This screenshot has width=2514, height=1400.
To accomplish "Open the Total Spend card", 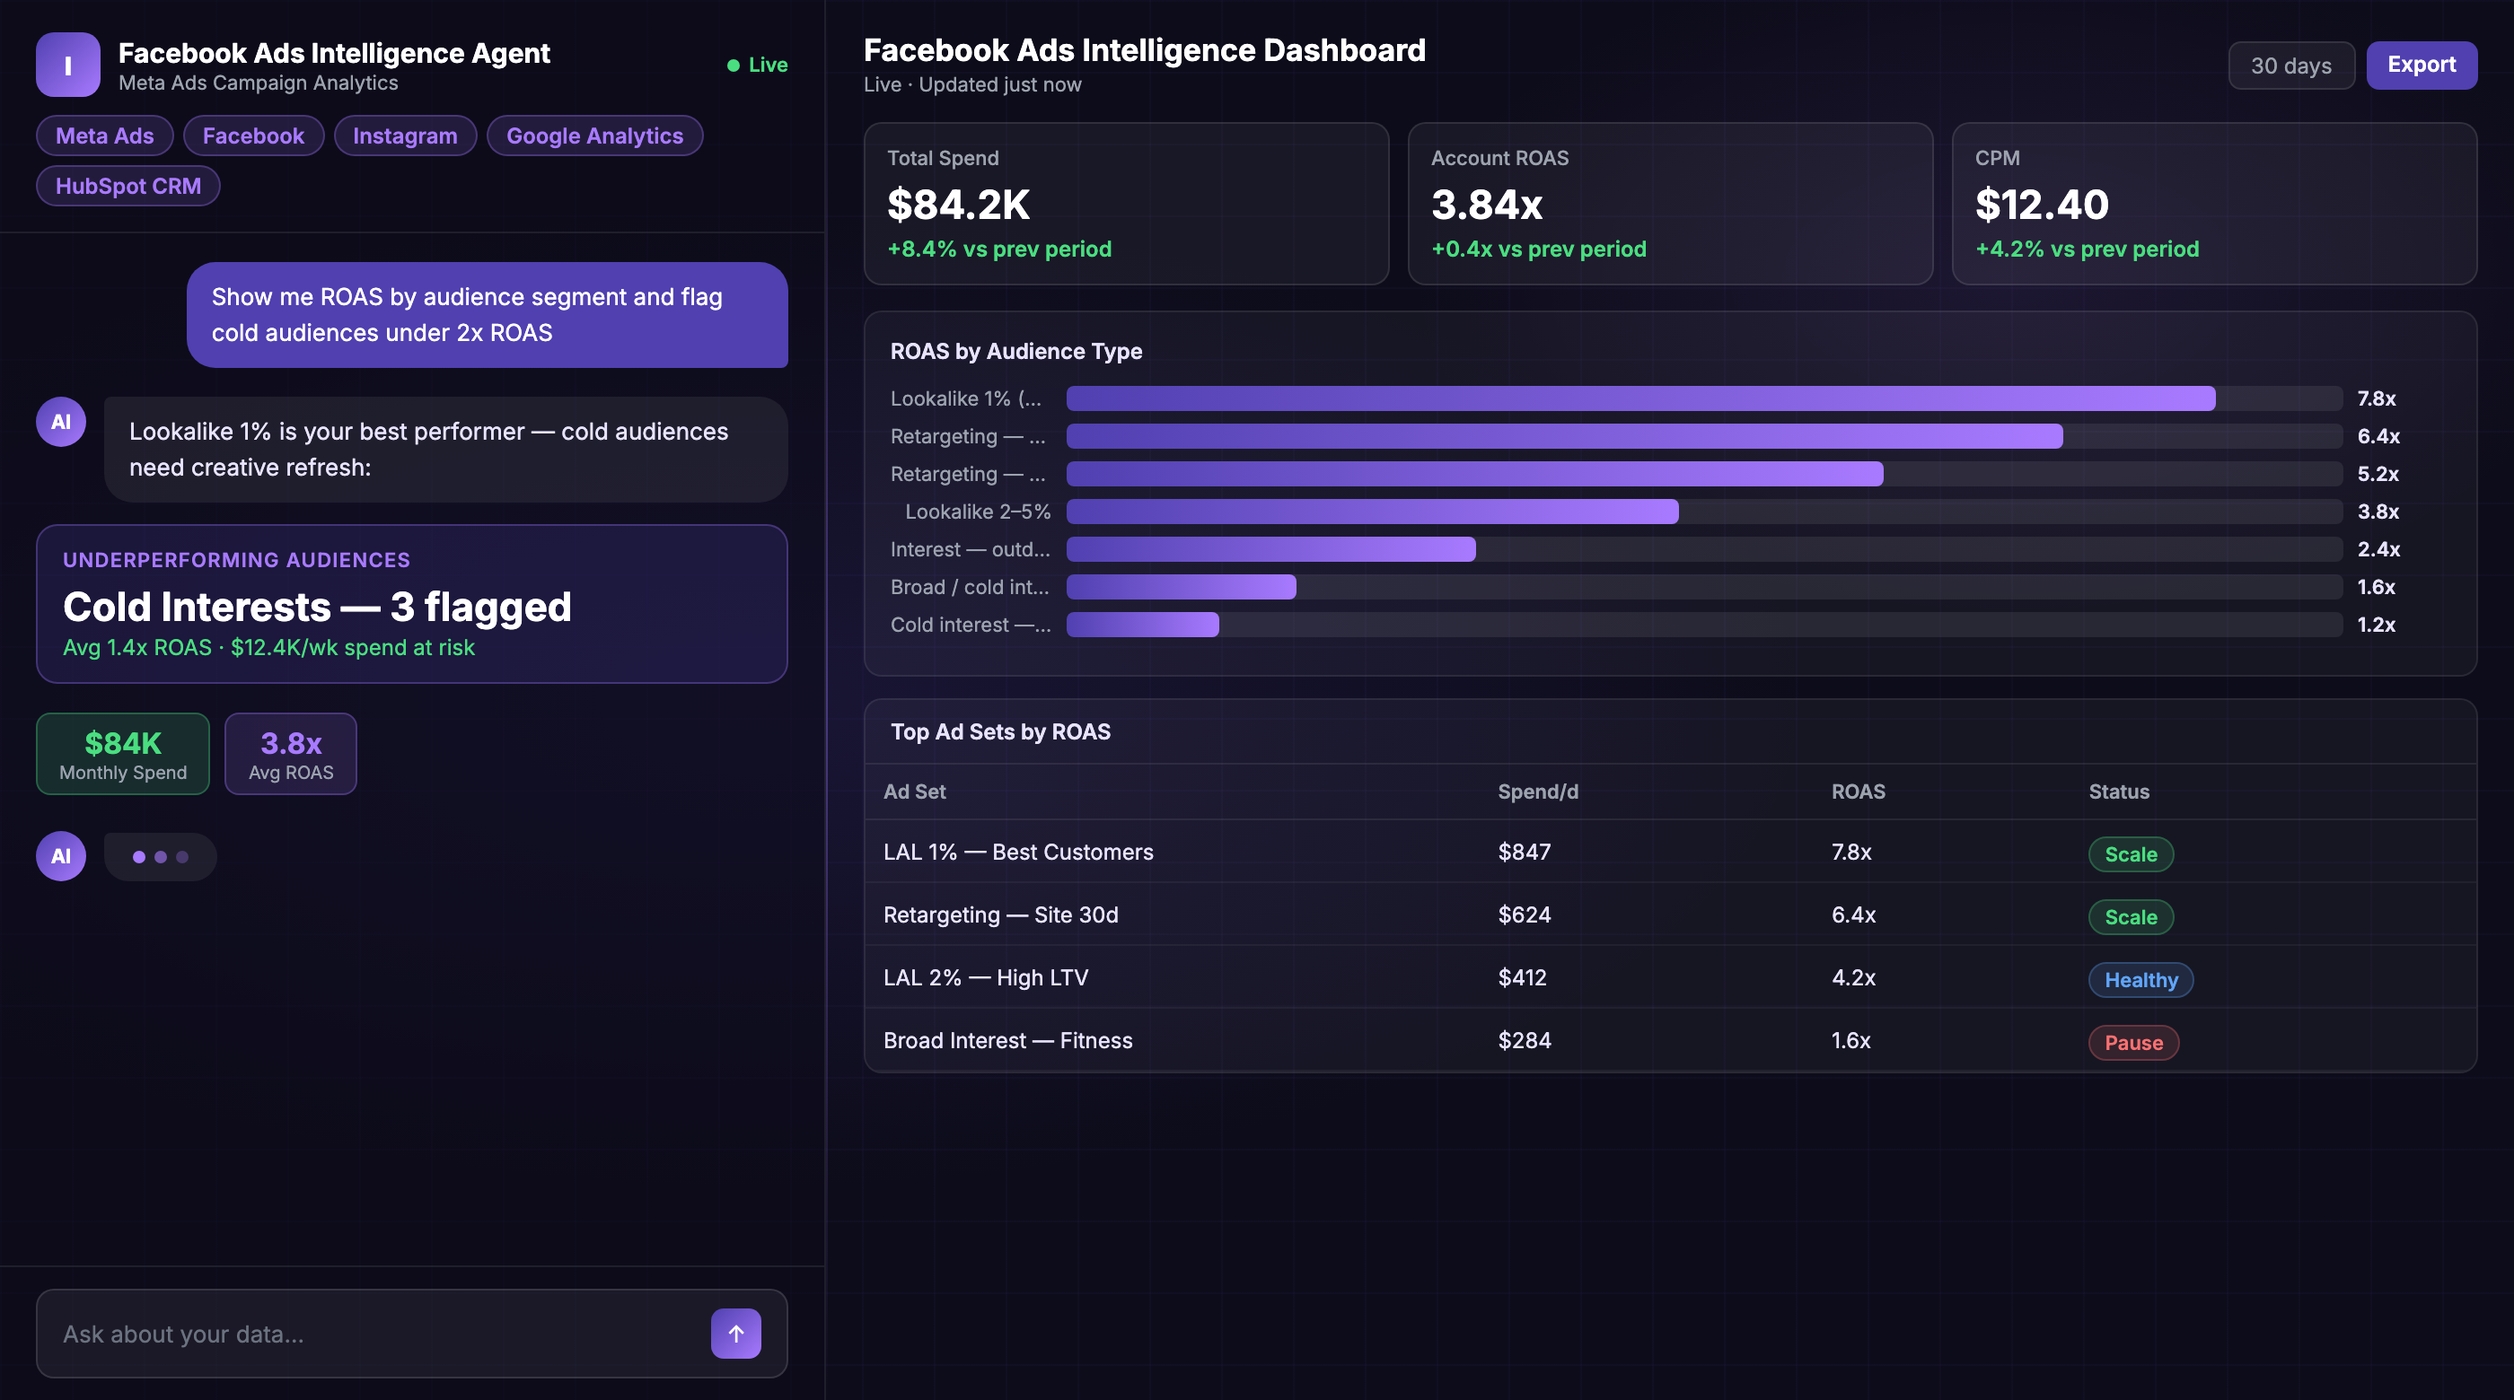I will pos(1126,203).
